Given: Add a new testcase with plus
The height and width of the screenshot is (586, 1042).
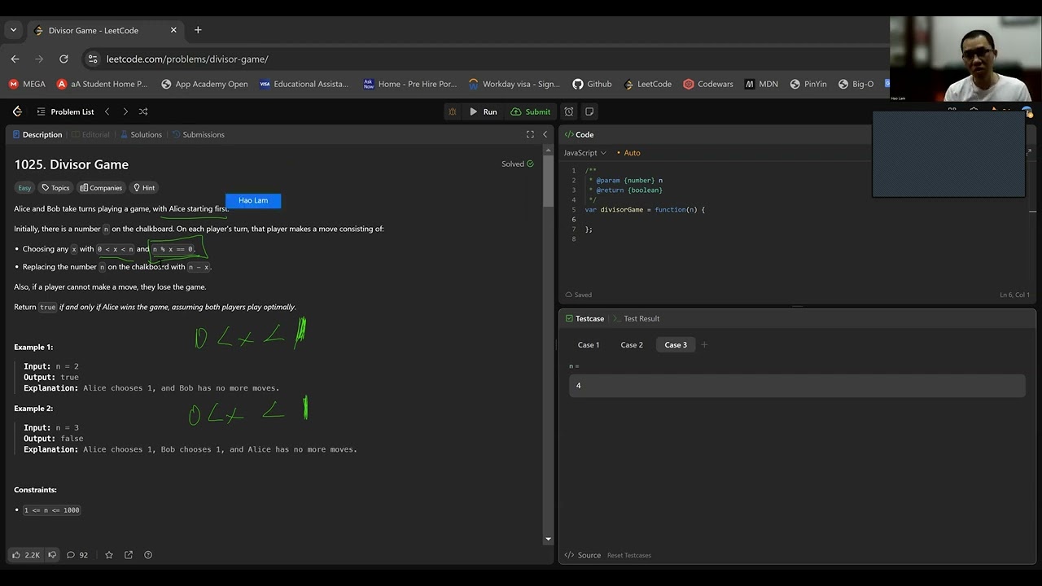Looking at the screenshot, I should tap(704, 345).
